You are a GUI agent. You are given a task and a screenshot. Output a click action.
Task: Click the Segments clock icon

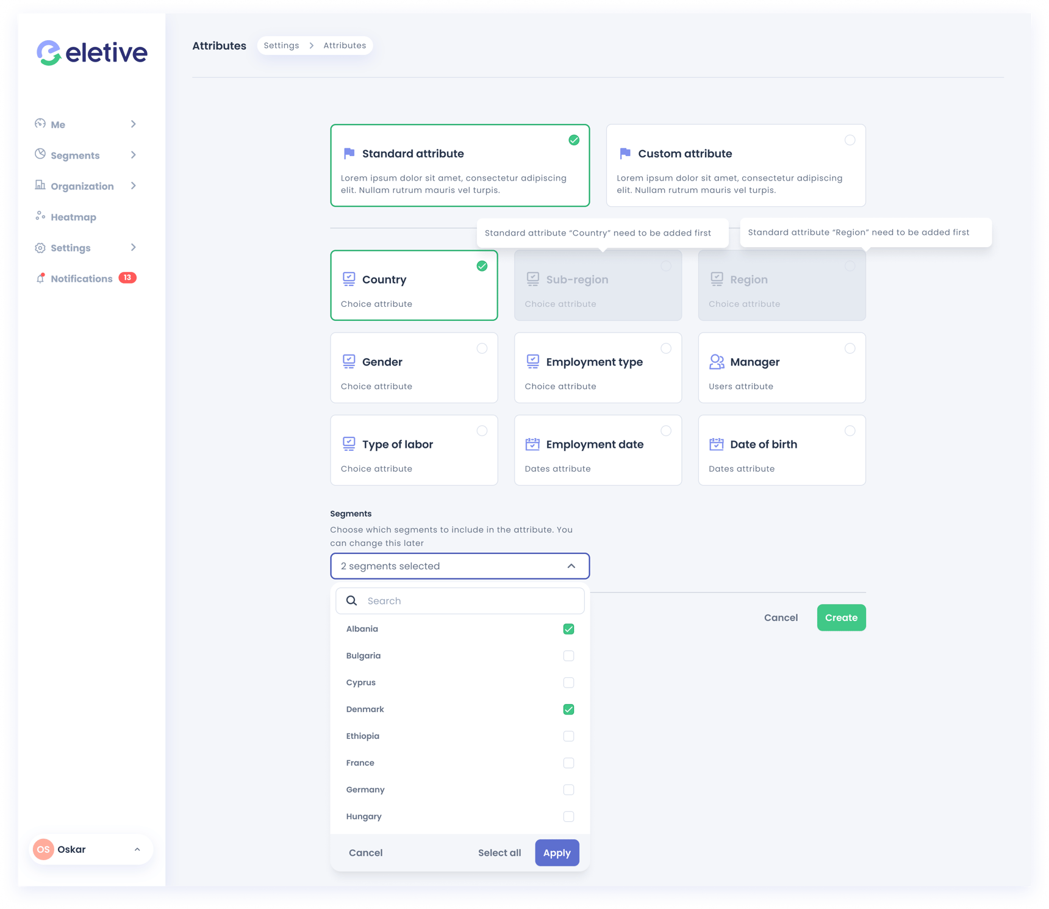[x=40, y=155]
